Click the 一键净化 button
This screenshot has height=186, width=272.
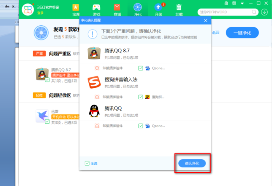pos(242,33)
